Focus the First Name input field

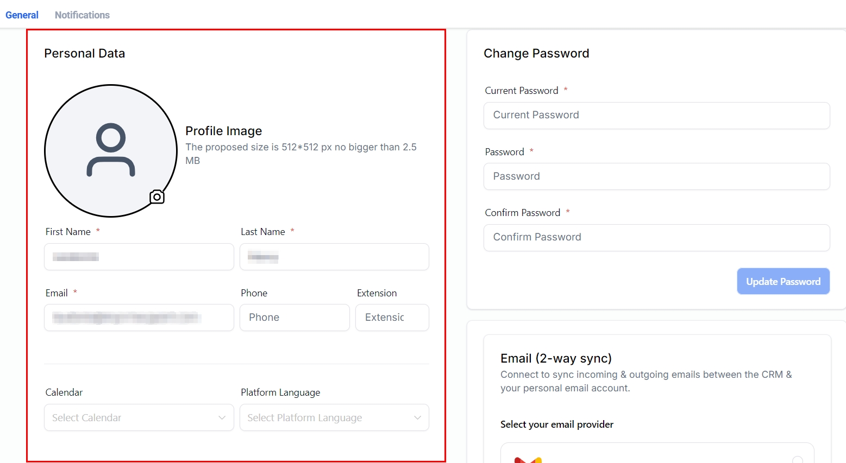[x=139, y=257]
